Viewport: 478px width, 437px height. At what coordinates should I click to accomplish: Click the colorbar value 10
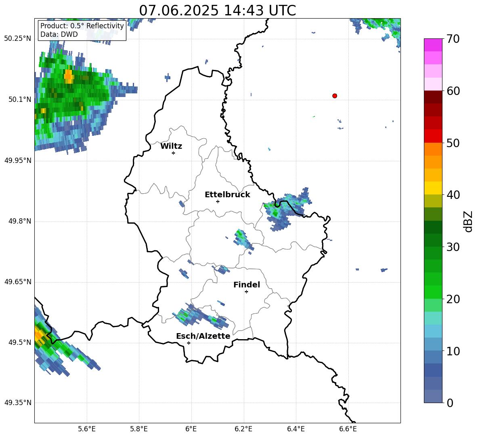click(x=453, y=351)
